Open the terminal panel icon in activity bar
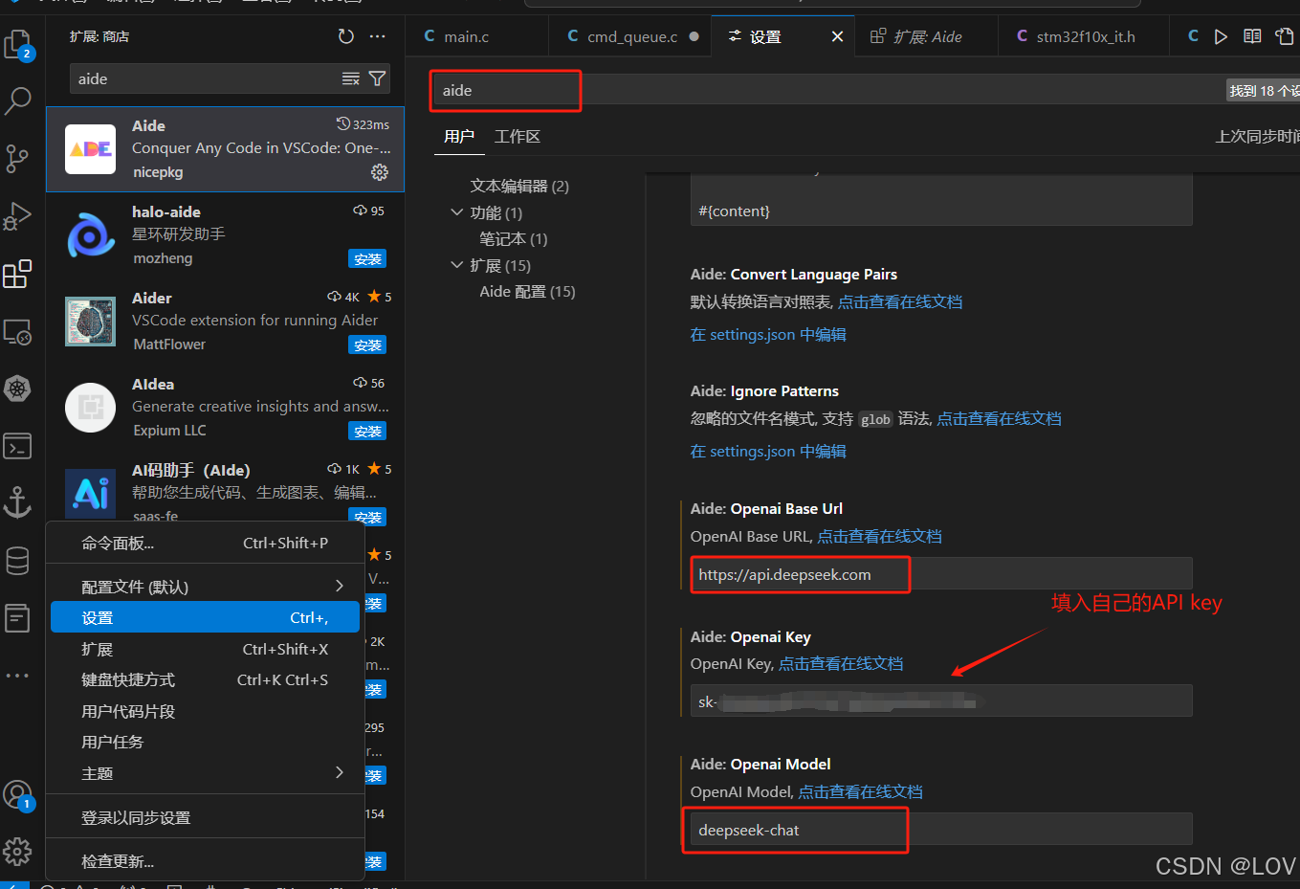This screenshot has height=889, width=1300. coord(18,446)
